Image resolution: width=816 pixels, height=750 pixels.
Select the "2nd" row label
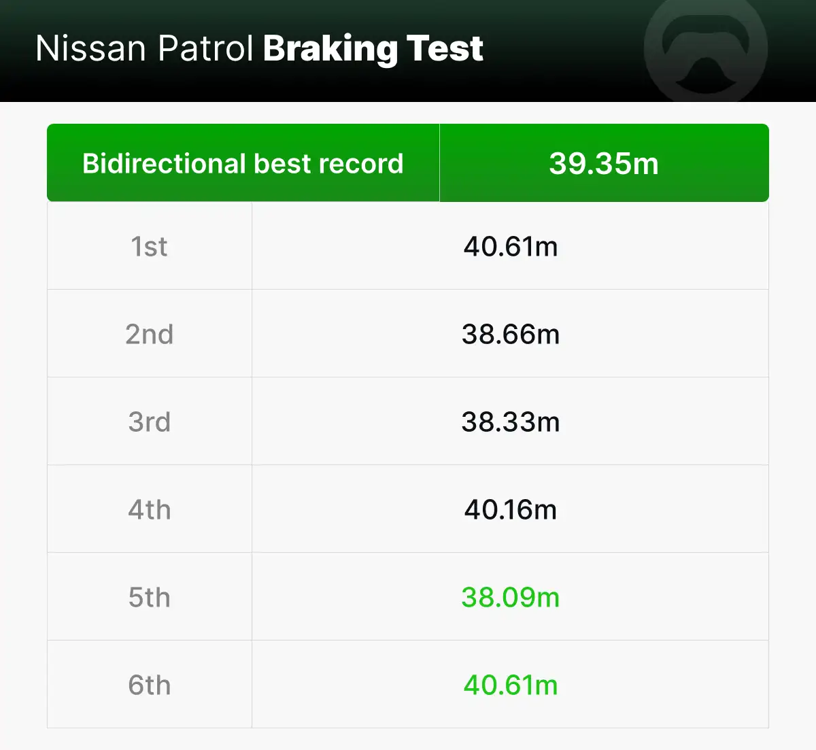[149, 335]
